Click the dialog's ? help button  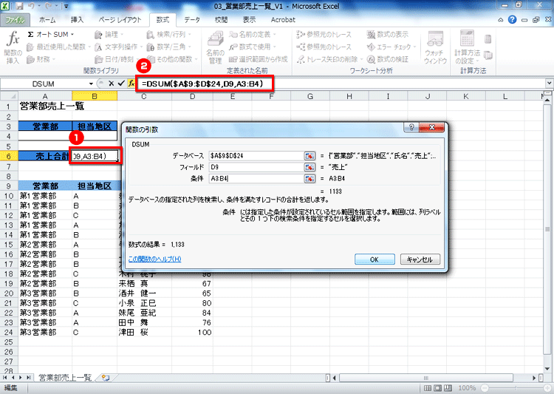point(411,127)
